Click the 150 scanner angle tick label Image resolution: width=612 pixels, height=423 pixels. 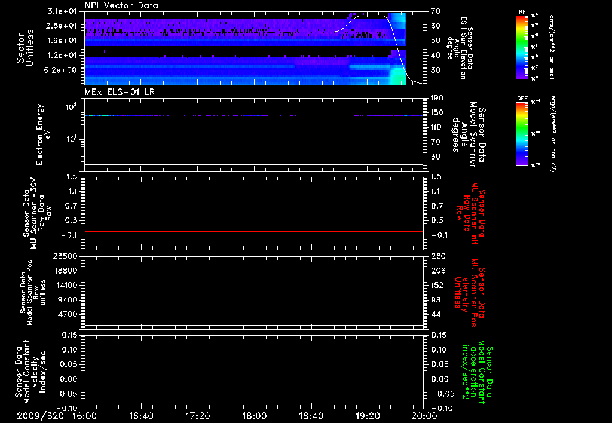click(x=438, y=112)
